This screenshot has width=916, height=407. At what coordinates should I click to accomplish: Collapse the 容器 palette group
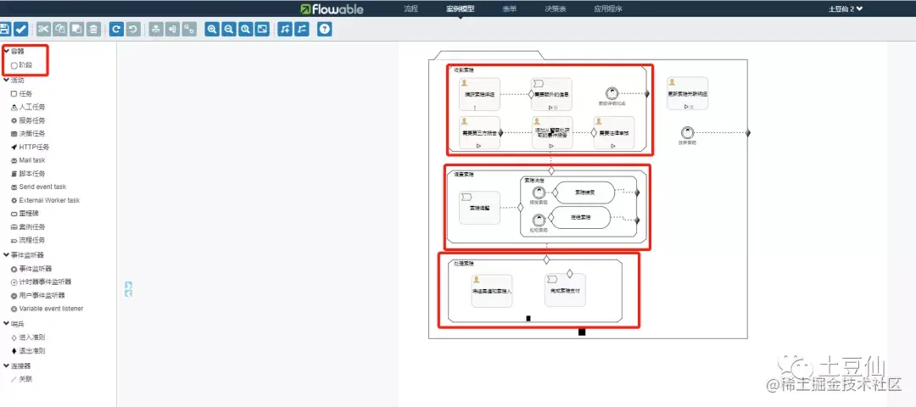click(x=14, y=52)
